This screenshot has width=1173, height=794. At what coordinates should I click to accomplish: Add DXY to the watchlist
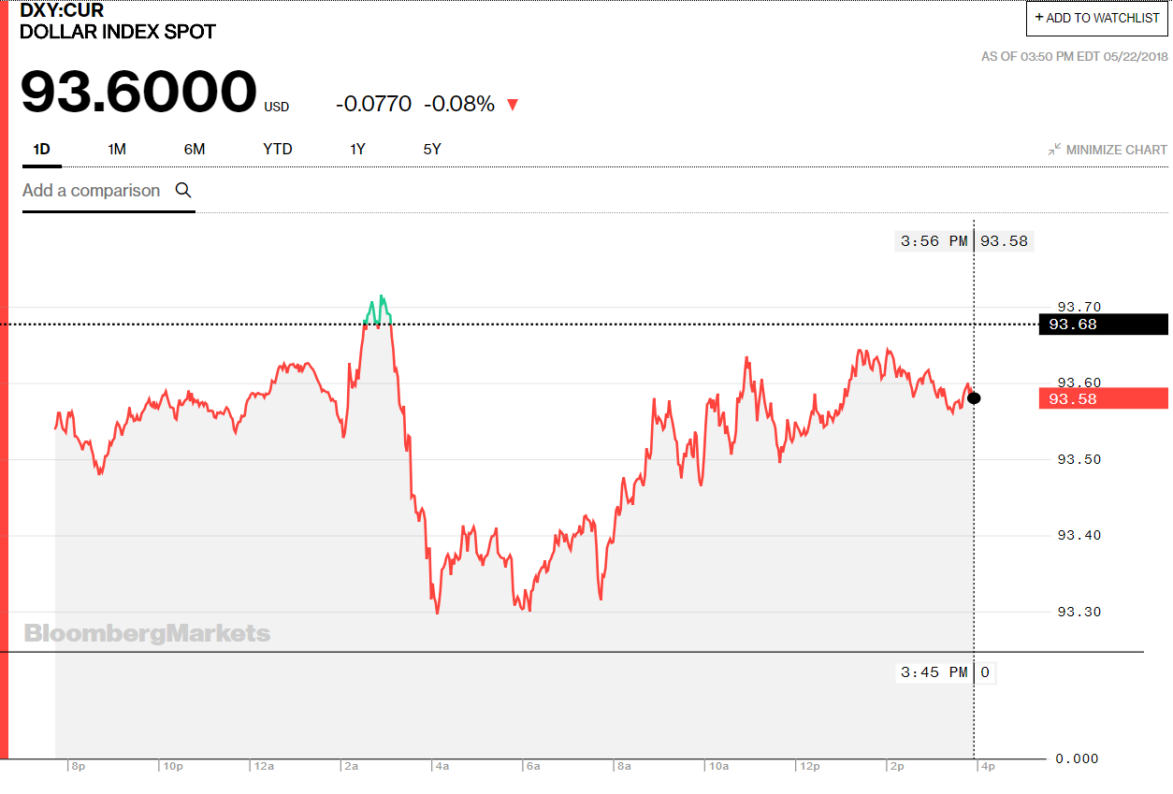pos(1097,18)
